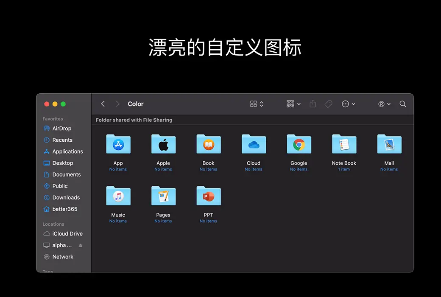441x297 pixels.
Task: Click the Color window title
Action: pyautogui.click(x=136, y=104)
